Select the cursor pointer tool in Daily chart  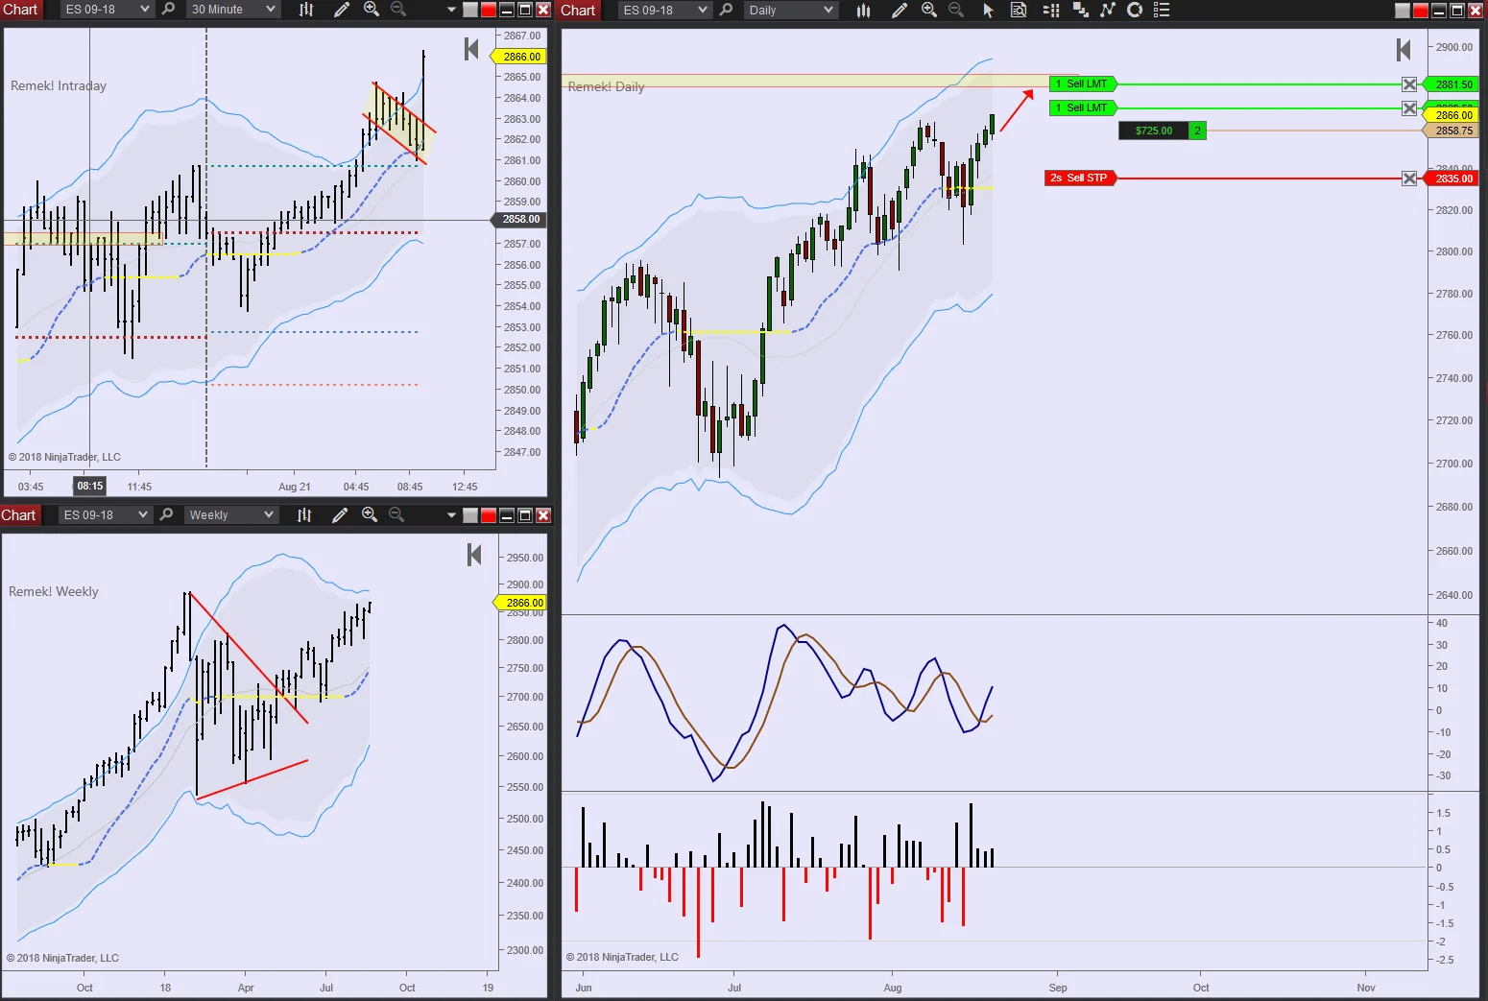pyautogui.click(x=988, y=10)
